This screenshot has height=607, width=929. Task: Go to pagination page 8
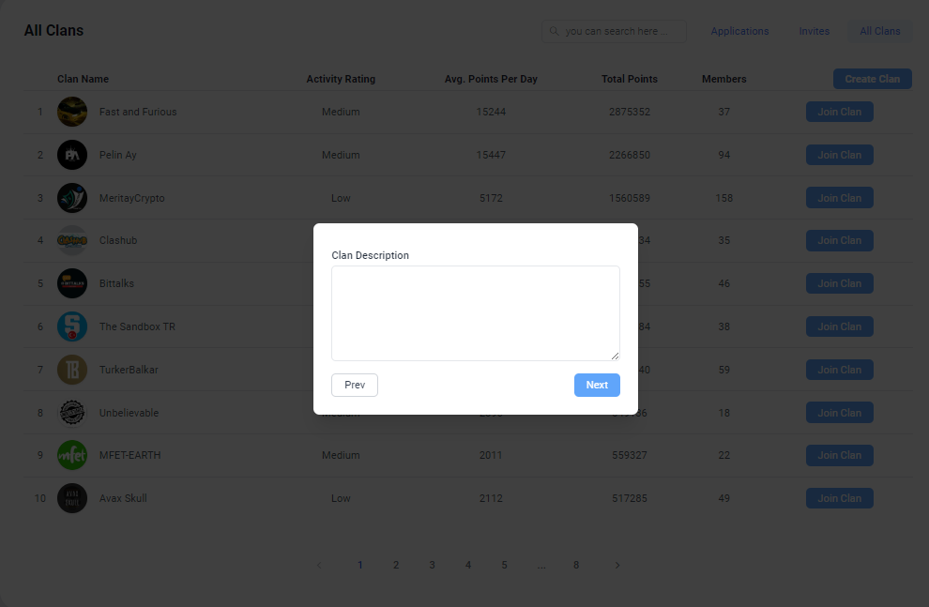pos(576,565)
